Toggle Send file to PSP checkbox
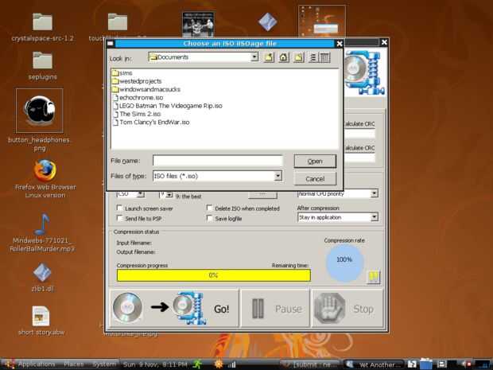The height and width of the screenshot is (370, 493). click(x=119, y=218)
